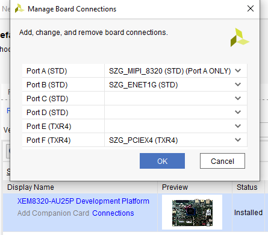
Task: Select the Port B (STD) label
Action: pyautogui.click(x=47, y=85)
